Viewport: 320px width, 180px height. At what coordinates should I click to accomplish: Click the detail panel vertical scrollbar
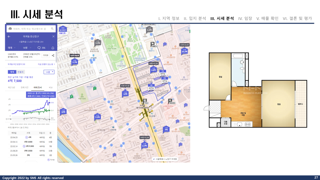56,57
